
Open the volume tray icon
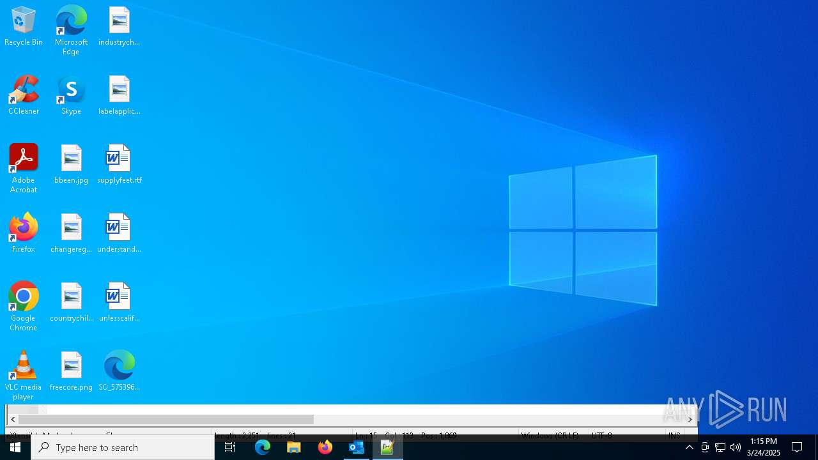tap(736, 447)
